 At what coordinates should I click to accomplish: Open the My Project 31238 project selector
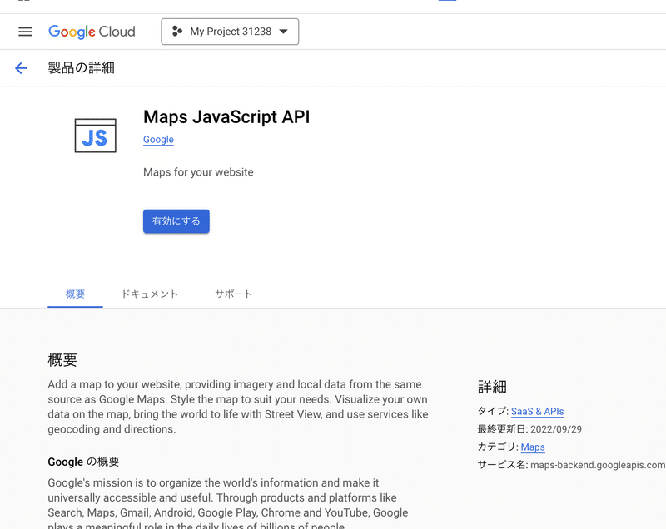click(x=230, y=32)
